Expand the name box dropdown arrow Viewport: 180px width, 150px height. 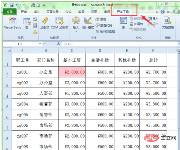[40, 44]
